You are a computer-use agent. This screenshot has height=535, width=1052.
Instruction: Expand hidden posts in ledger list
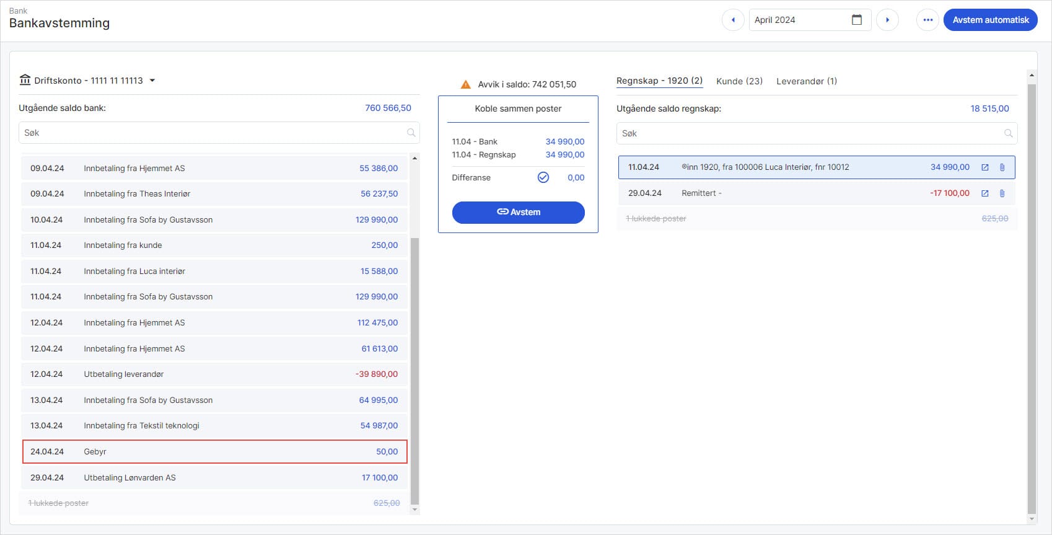click(x=657, y=219)
